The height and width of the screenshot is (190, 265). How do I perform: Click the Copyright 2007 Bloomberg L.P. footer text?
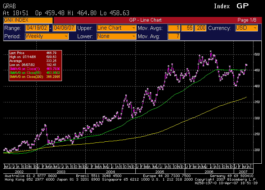[226, 179]
